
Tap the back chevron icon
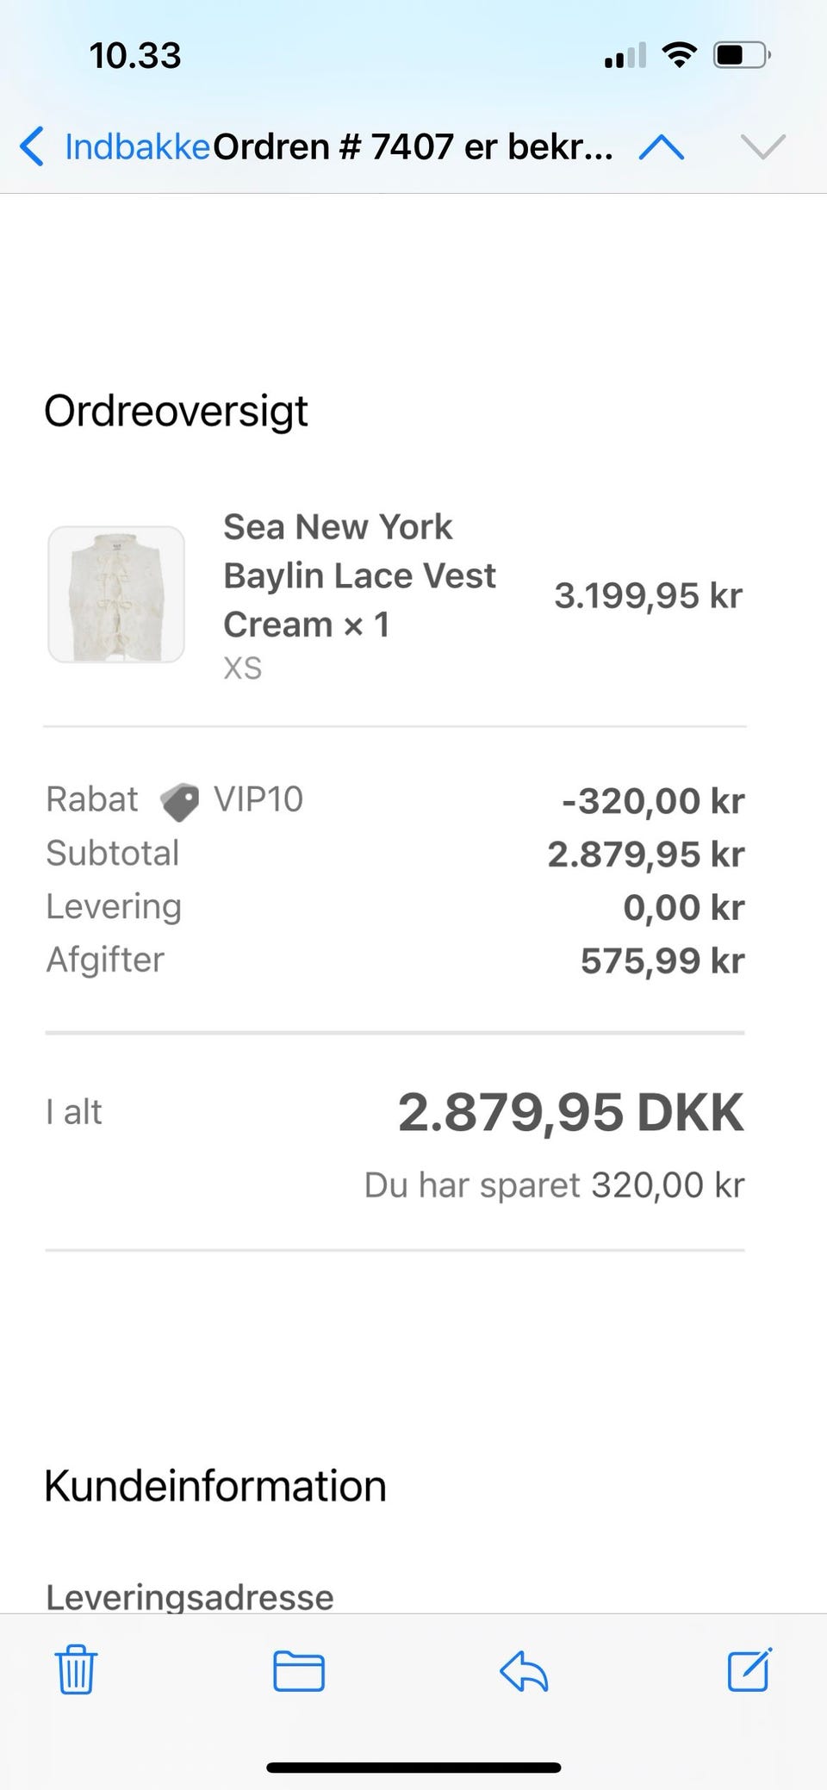(x=32, y=146)
